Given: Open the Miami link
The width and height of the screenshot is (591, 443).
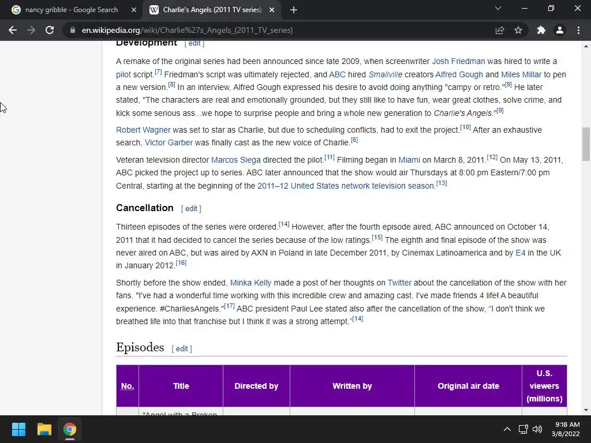Looking at the screenshot, I should (409, 160).
